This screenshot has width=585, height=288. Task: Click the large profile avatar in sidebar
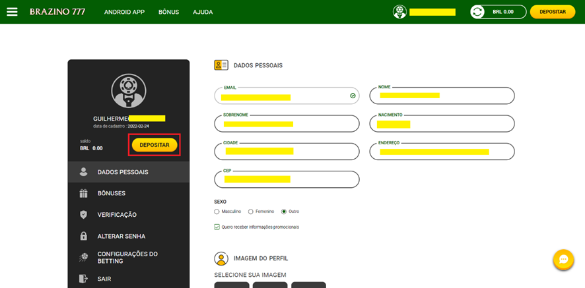[x=129, y=91]
